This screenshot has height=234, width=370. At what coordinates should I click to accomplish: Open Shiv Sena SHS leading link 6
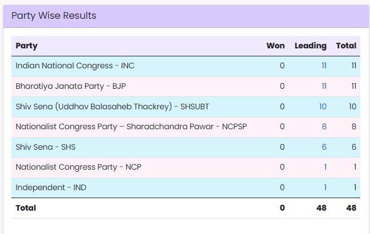[x=324, y=147]
